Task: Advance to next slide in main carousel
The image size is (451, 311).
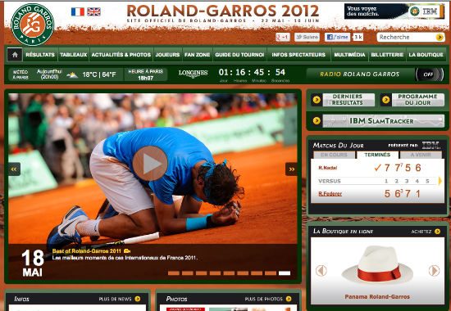Action: pos(291,169)
